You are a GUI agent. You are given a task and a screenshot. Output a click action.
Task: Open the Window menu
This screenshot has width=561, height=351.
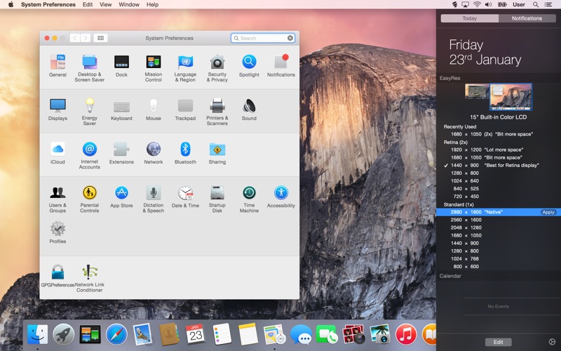tap(128, 4)
